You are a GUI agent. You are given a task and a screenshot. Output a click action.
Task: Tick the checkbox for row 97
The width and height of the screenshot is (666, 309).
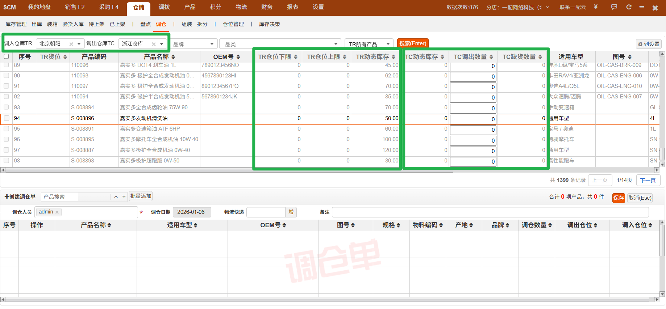pyautogui.click(x=6, y=150)
